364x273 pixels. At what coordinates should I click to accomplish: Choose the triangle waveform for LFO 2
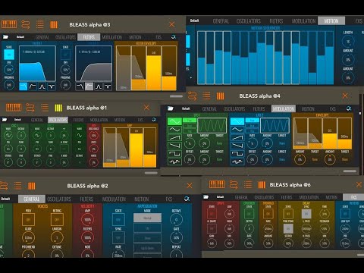[x=237, y=130]
